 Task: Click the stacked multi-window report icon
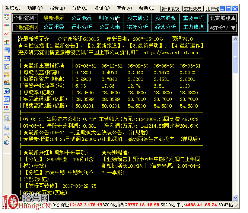click(6, 50)
